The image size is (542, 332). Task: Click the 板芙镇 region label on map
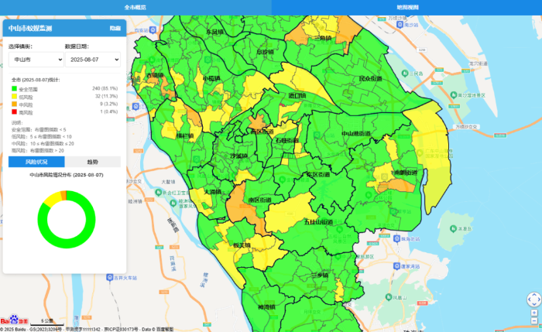[242, 245]
